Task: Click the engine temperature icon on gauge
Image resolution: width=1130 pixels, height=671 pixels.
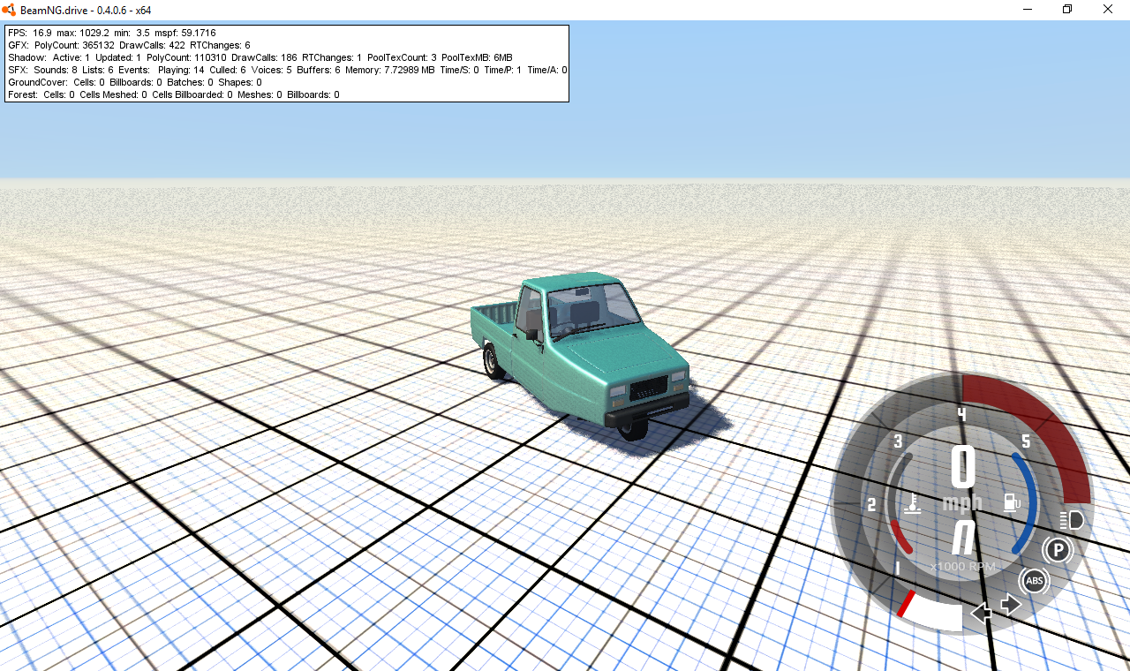Action: [912, 505]
